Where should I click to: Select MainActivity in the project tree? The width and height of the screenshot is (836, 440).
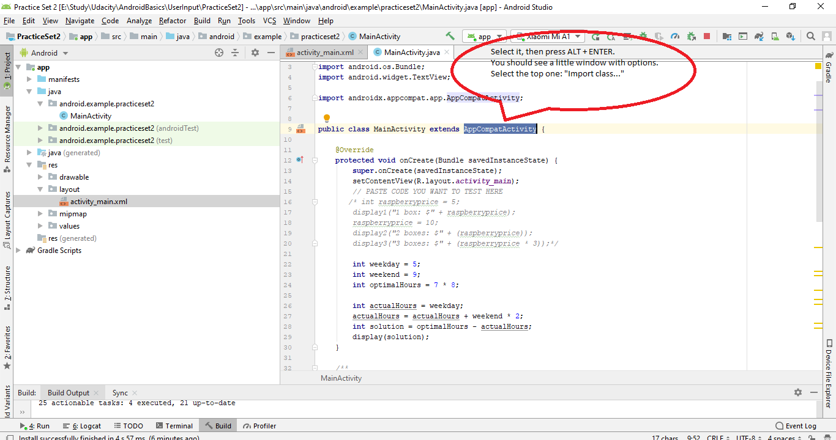[x=91, y=116]
